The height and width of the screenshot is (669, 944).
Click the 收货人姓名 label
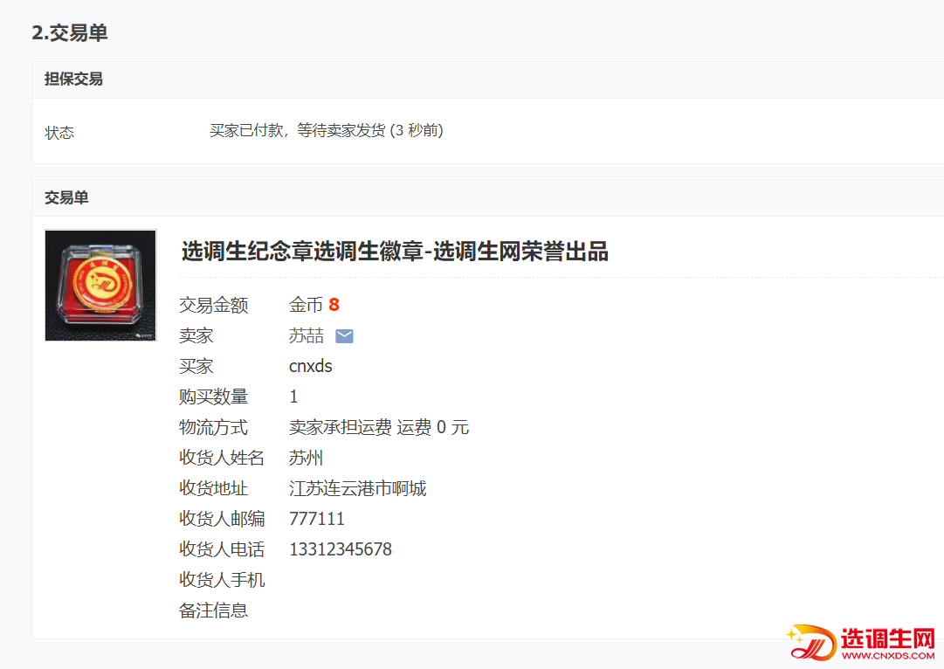(222, 458)
